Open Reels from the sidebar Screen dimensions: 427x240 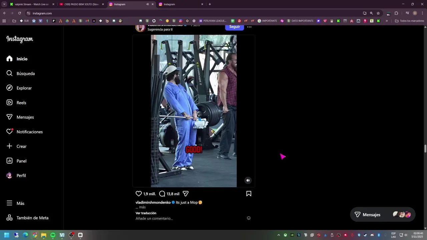pos(16,103)
